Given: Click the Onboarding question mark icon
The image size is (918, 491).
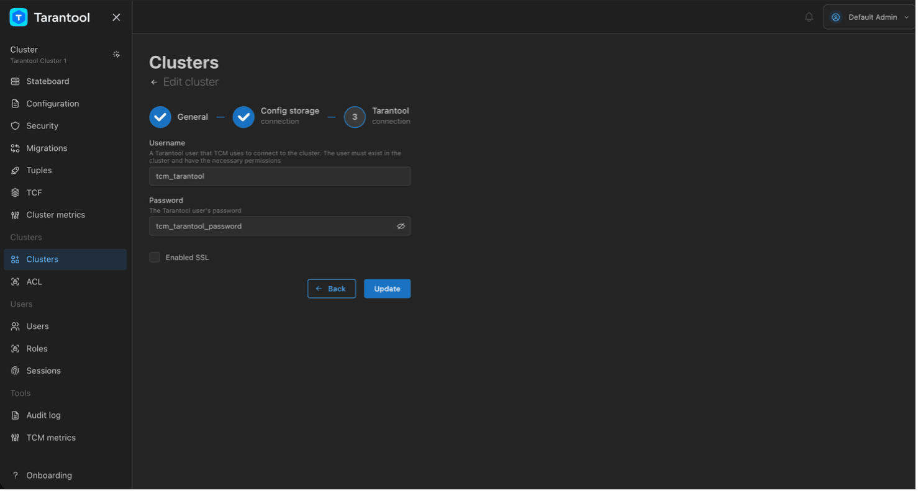Looking at the screenshot, I should pos(16,477).
